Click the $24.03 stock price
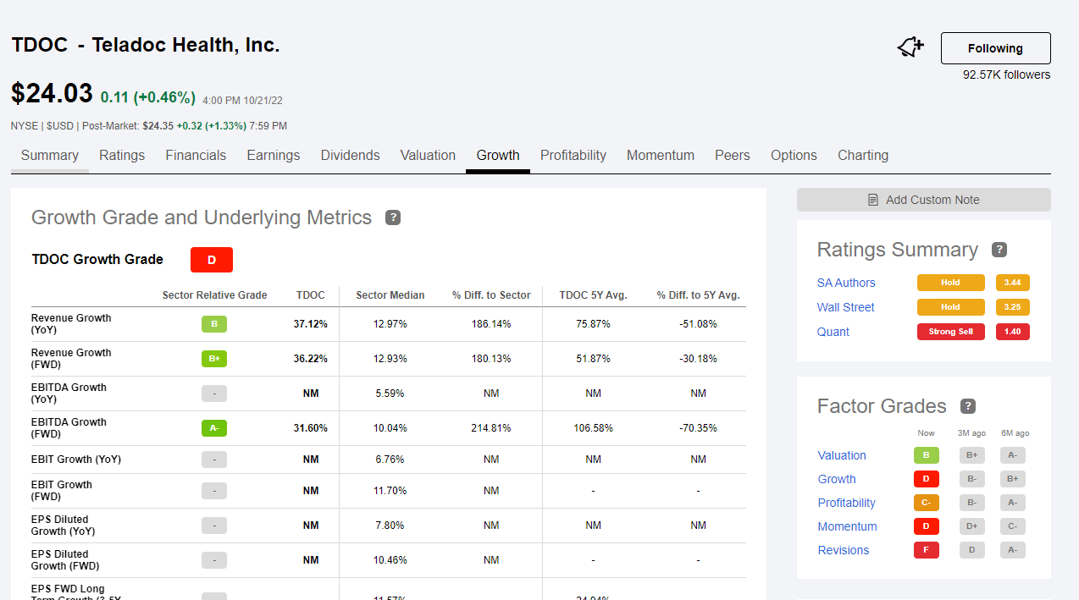The width and height of the screenshot is (1079, 600). [x=52, y=93]
